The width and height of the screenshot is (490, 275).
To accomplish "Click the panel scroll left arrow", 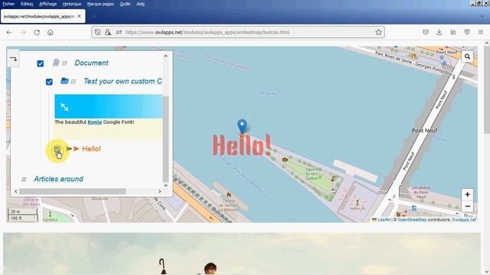I will pyautogui.click(x=16, y=191).
